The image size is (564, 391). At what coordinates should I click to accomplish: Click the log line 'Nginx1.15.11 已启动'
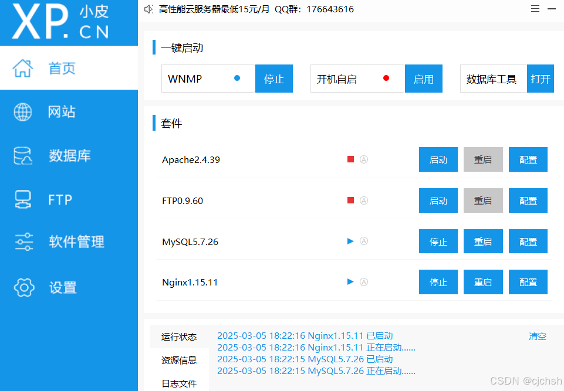pyautogui.click(x=305, y=336)
